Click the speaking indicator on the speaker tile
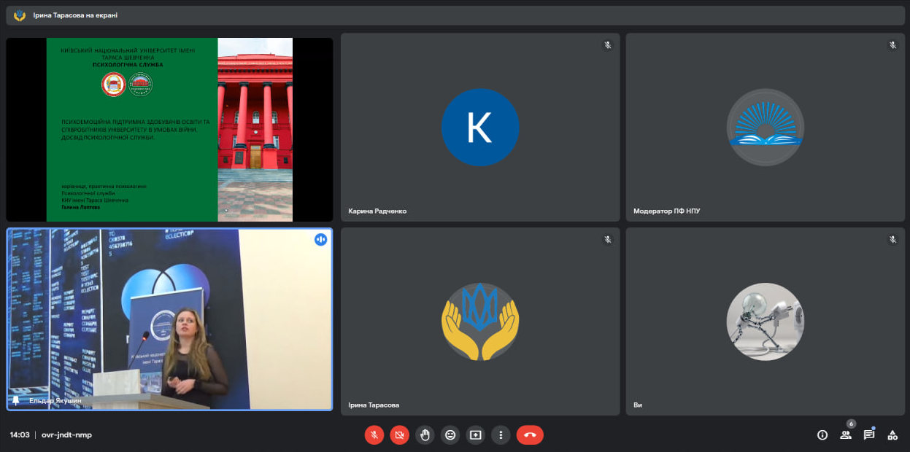Screen dimensions: 910x452 point(320,239)
